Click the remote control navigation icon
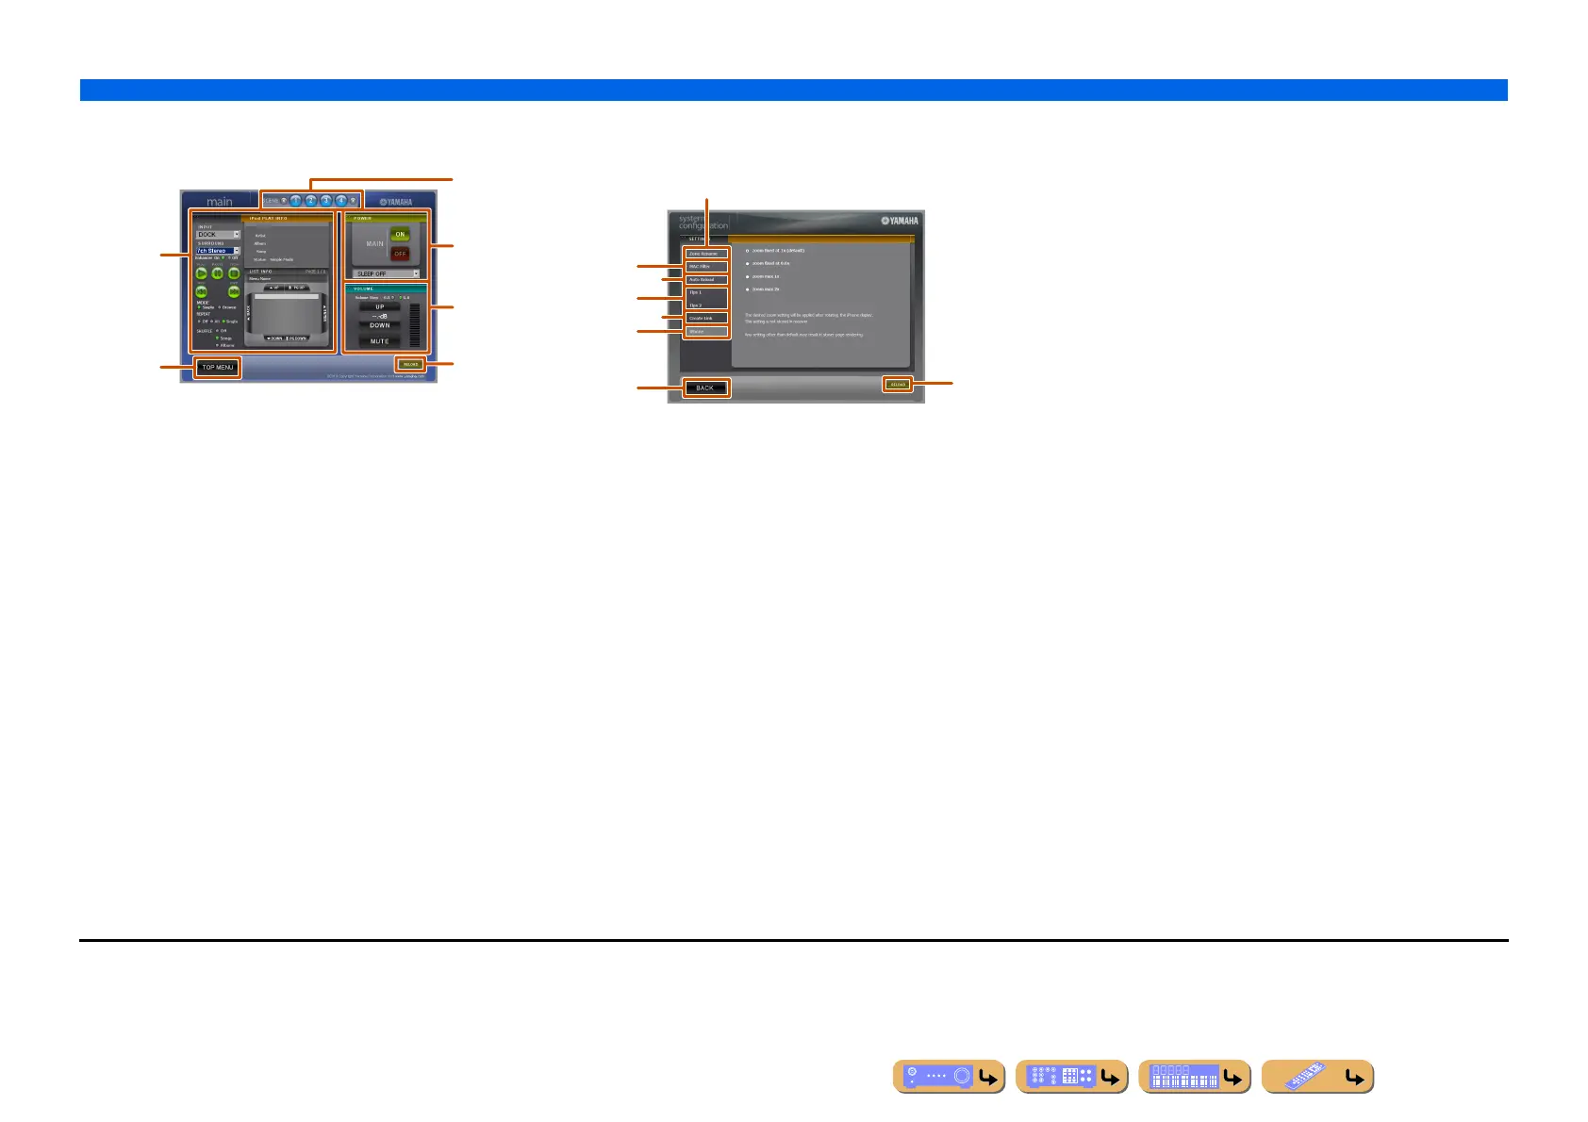The height and width of the screenshot is (1122, 1588). pos(1317,1076)
